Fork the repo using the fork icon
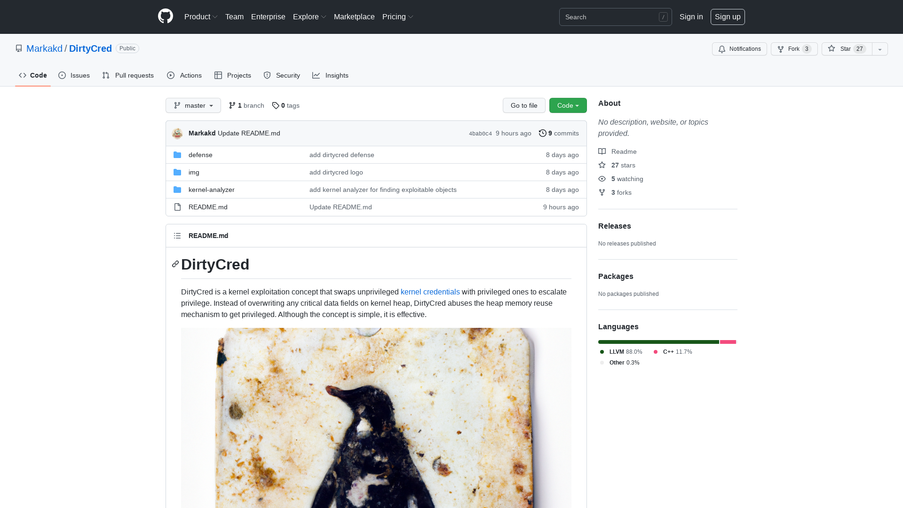Viewport: 903px width, 508px height. pos(780,49)
